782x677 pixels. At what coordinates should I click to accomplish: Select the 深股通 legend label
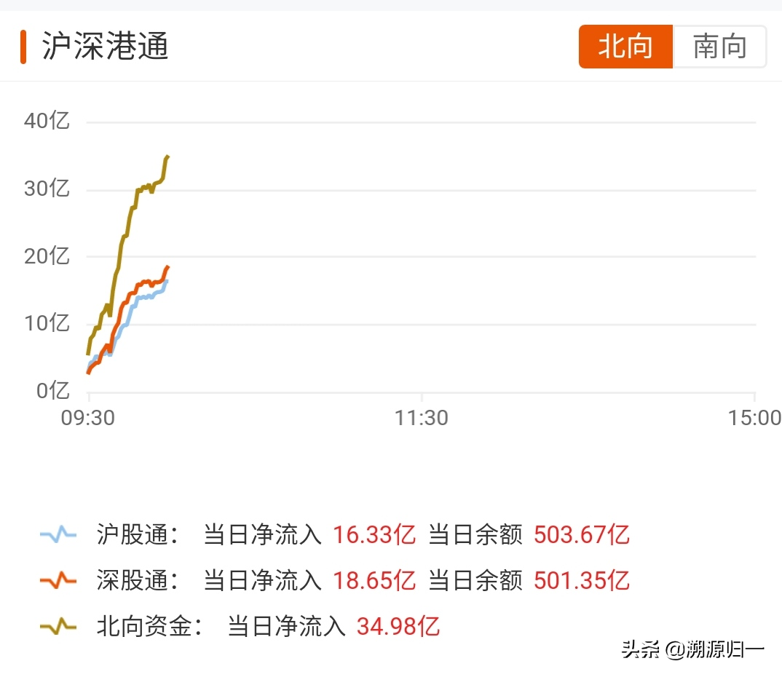tap(137, 580)
